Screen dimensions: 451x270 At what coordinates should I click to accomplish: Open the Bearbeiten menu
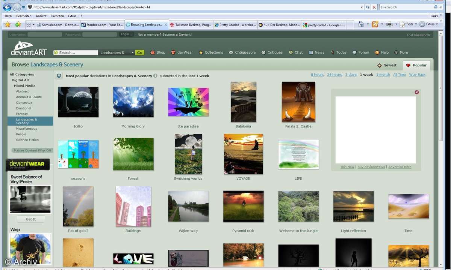pos(24,16)
